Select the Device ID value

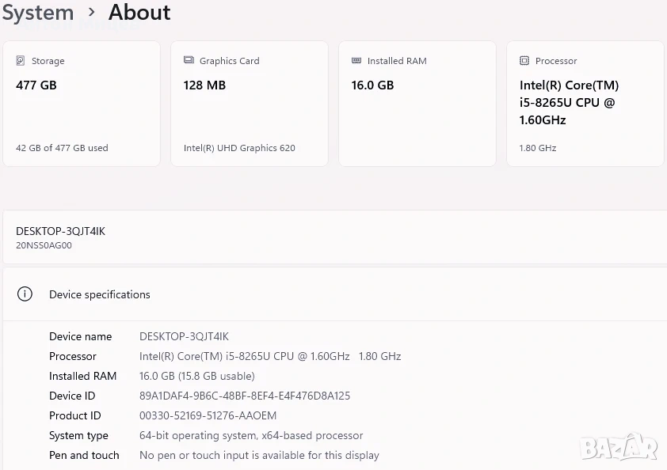[244, 396]
